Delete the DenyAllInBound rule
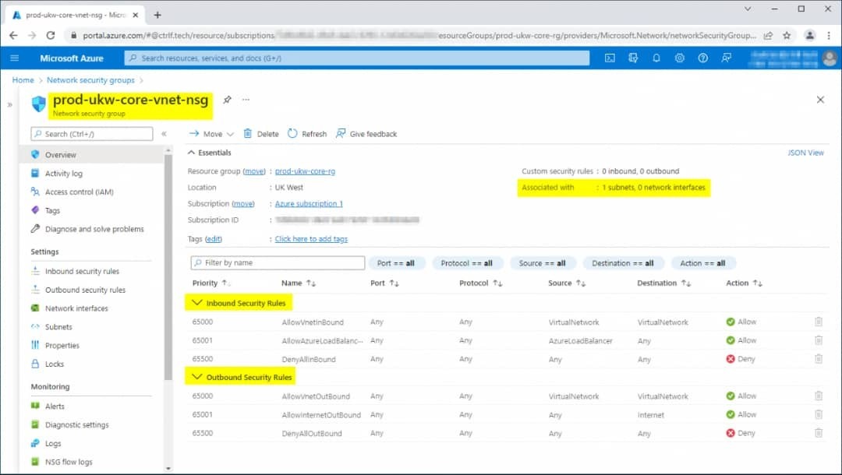Screen dimensions: 842x475 click(819, 359)
